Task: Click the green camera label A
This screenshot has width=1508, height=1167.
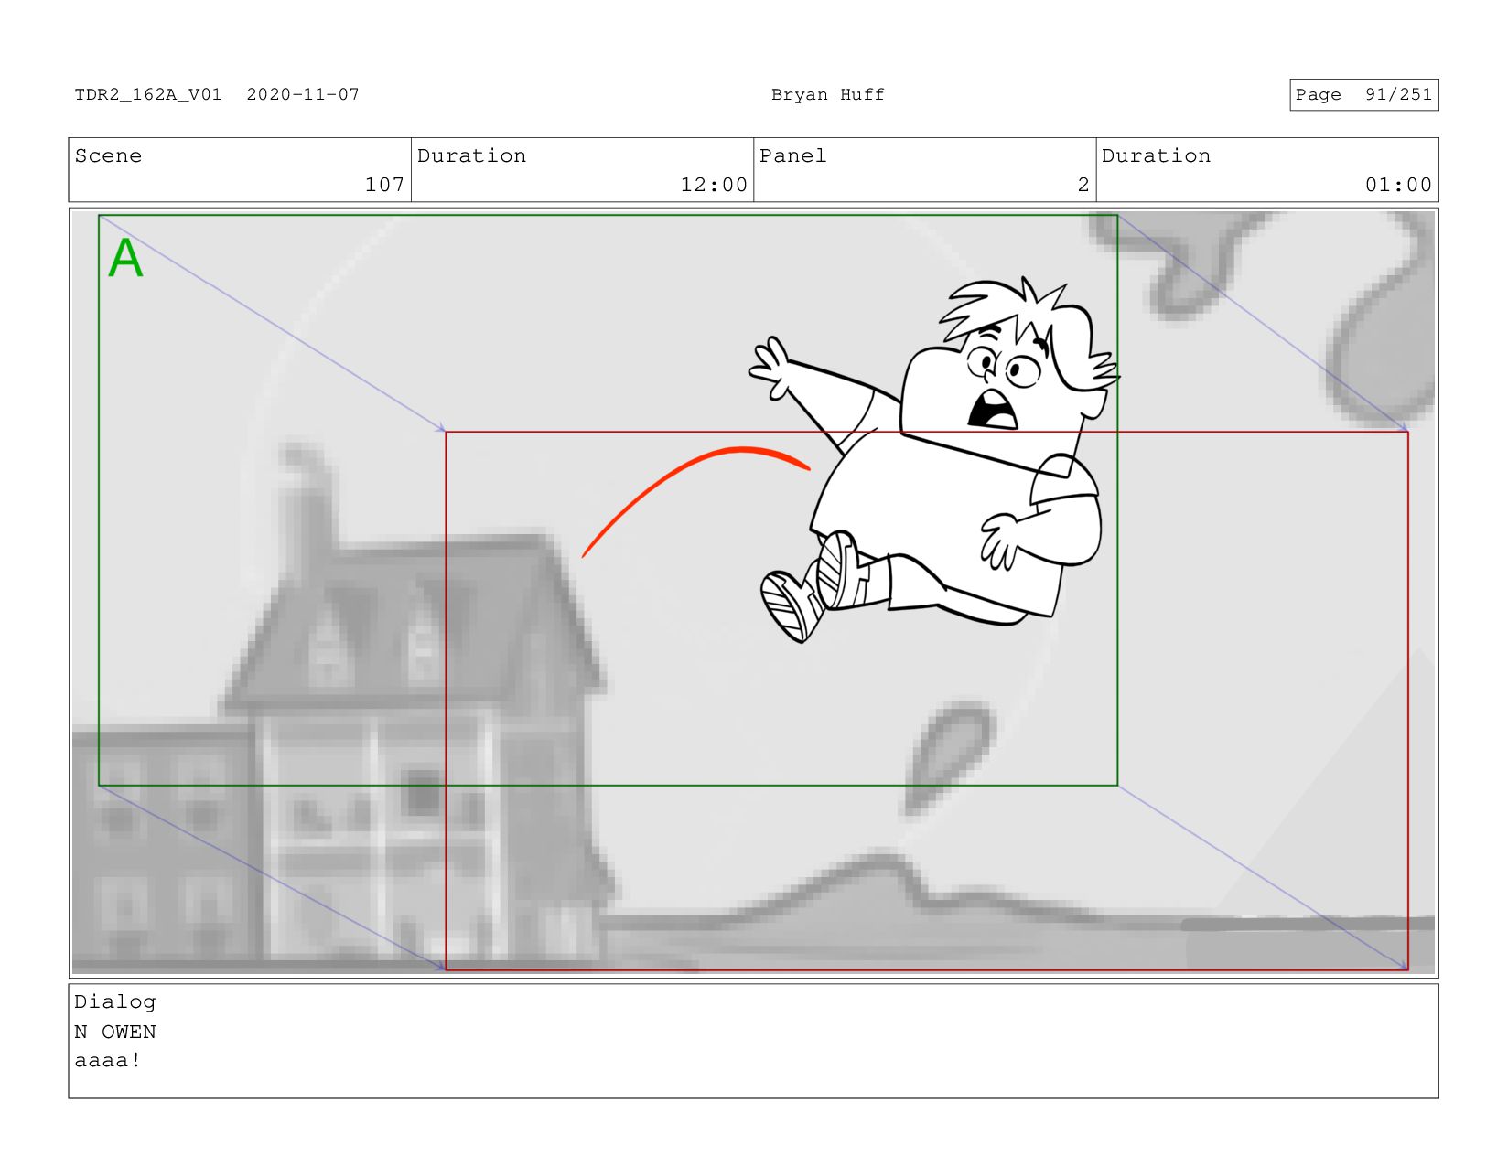Action: (125, 258)
